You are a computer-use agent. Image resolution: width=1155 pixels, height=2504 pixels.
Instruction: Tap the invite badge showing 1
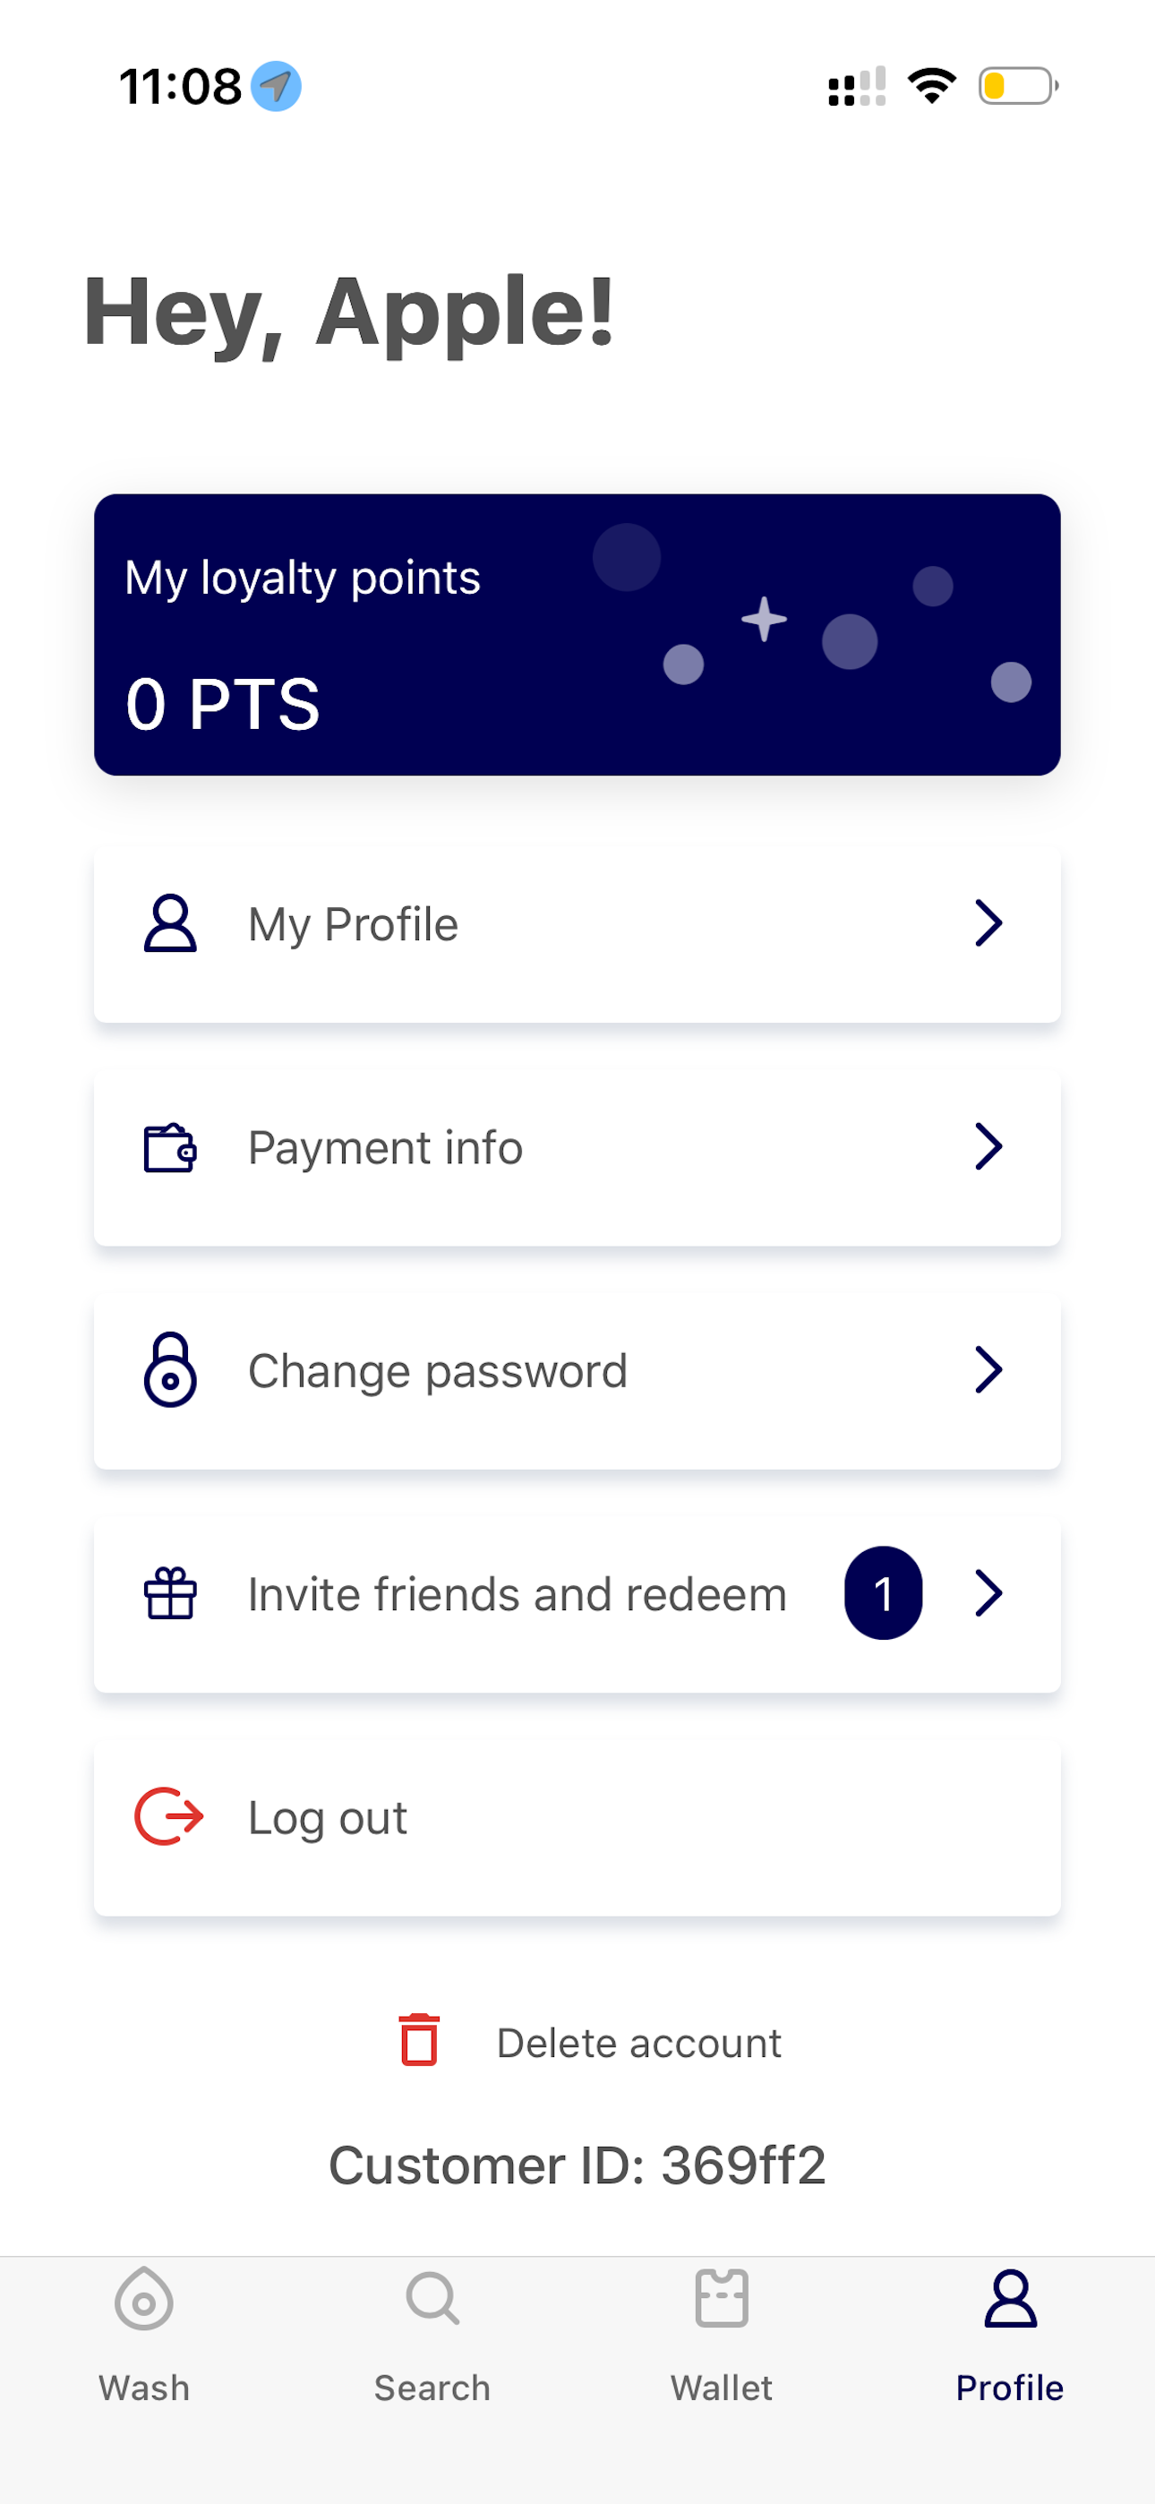click(883, 1593)
